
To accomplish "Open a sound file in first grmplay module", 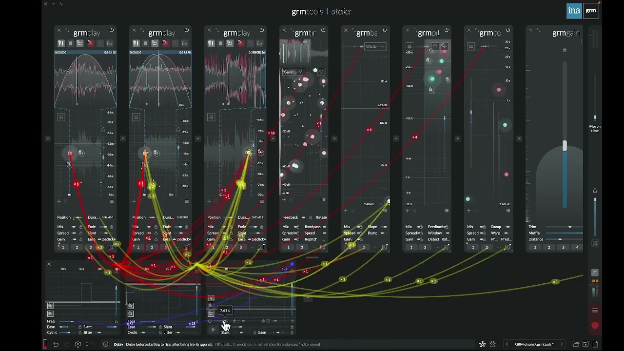I will (x=110, y=43).
